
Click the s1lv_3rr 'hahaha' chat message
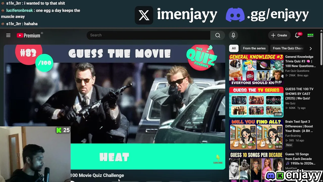[x=19, y=24]
